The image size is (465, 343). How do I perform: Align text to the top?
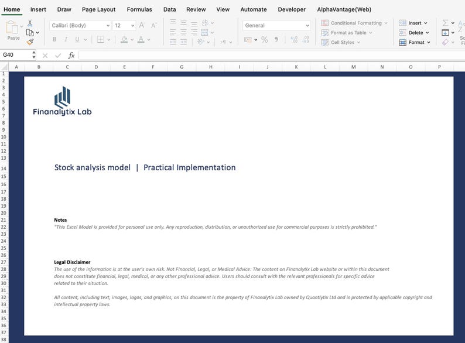coord(173,22)
